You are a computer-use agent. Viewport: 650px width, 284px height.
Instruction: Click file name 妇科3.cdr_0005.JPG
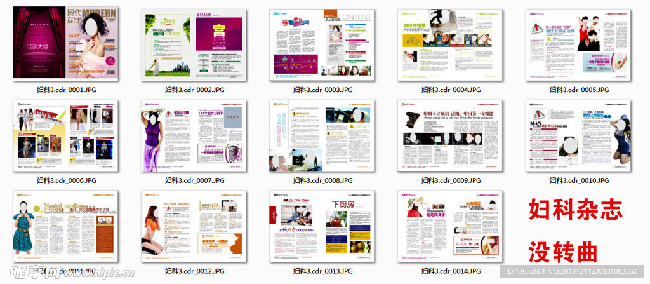point(579,90)
